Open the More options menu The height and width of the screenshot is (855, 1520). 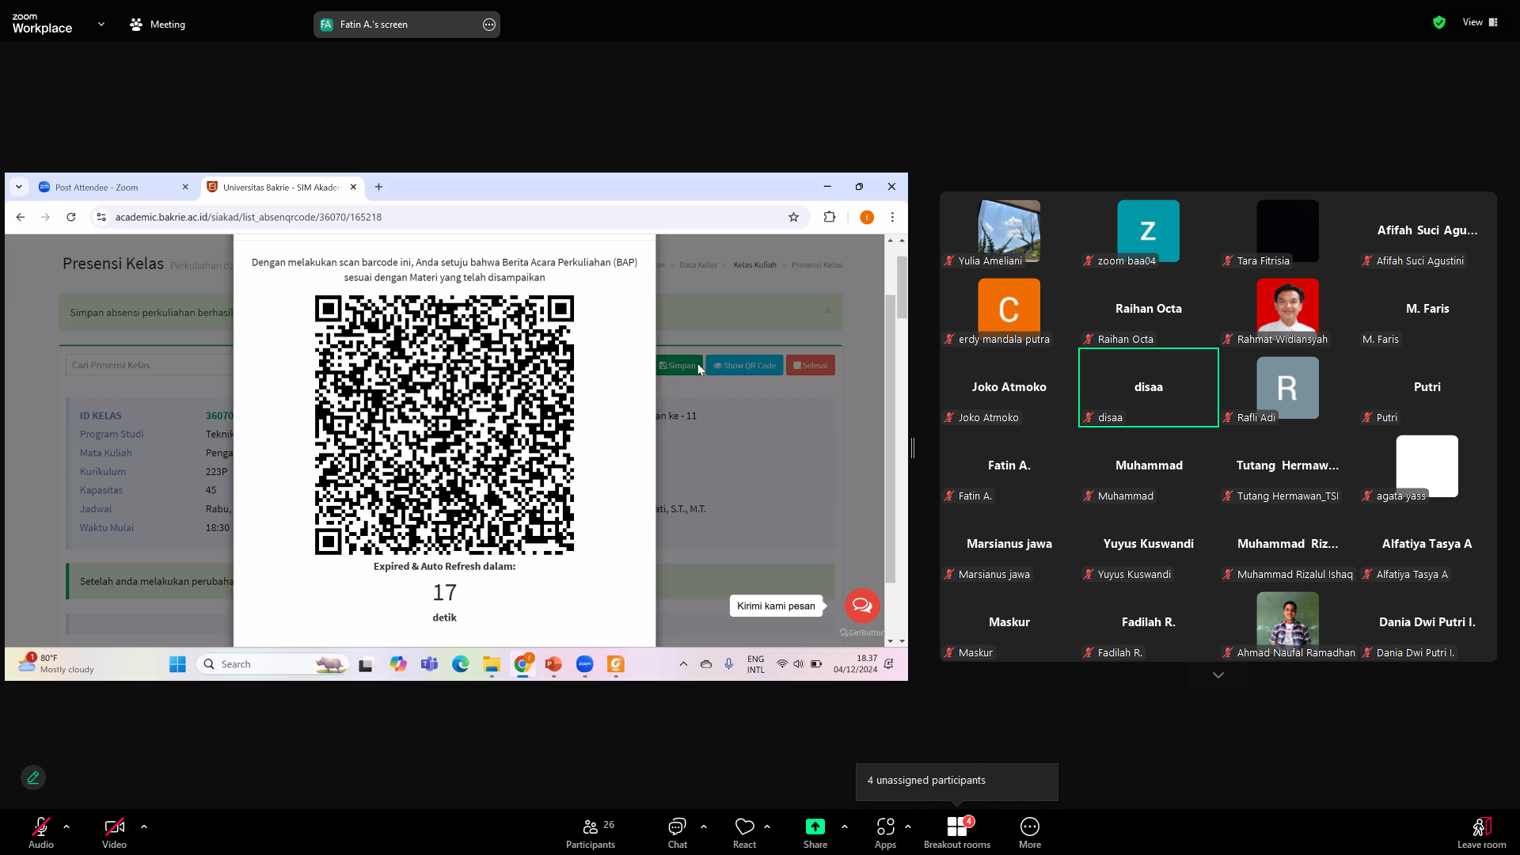[1030, 832]
